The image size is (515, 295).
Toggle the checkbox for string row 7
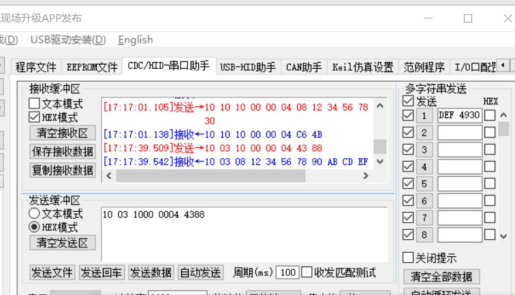click(x=408, y=217)
